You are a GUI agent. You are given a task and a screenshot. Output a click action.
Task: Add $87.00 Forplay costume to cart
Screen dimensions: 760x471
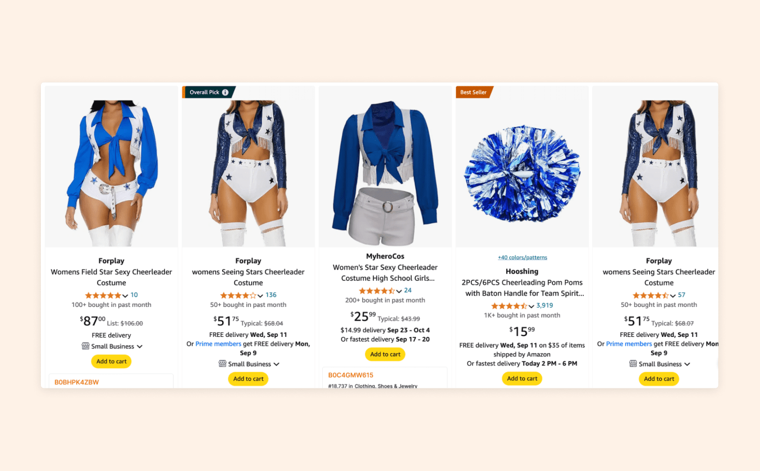(111, 361)
